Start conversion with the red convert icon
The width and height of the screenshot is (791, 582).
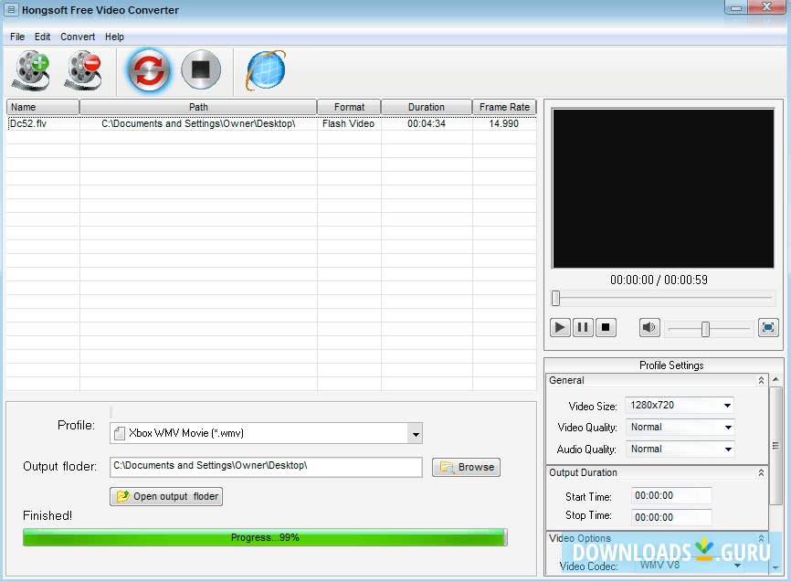147,70
